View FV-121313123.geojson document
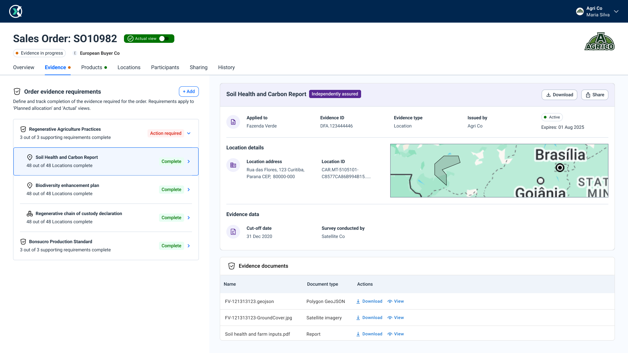 coord(396,301)
